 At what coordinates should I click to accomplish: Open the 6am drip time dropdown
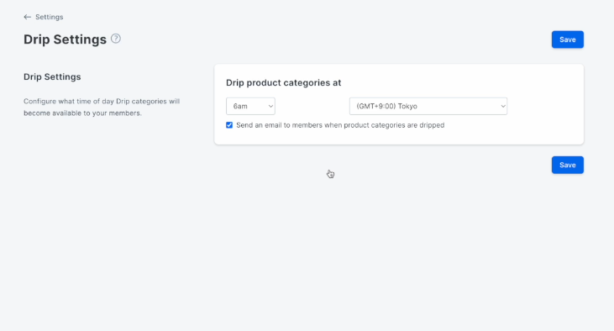click(x=250, y=106)
